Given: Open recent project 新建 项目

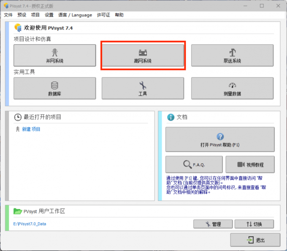Looking at the screenshot, I should (31, 129).
